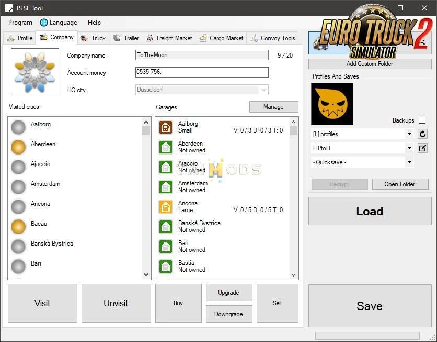Click the Buy garage button
The image size is (437, 342).
178,303
